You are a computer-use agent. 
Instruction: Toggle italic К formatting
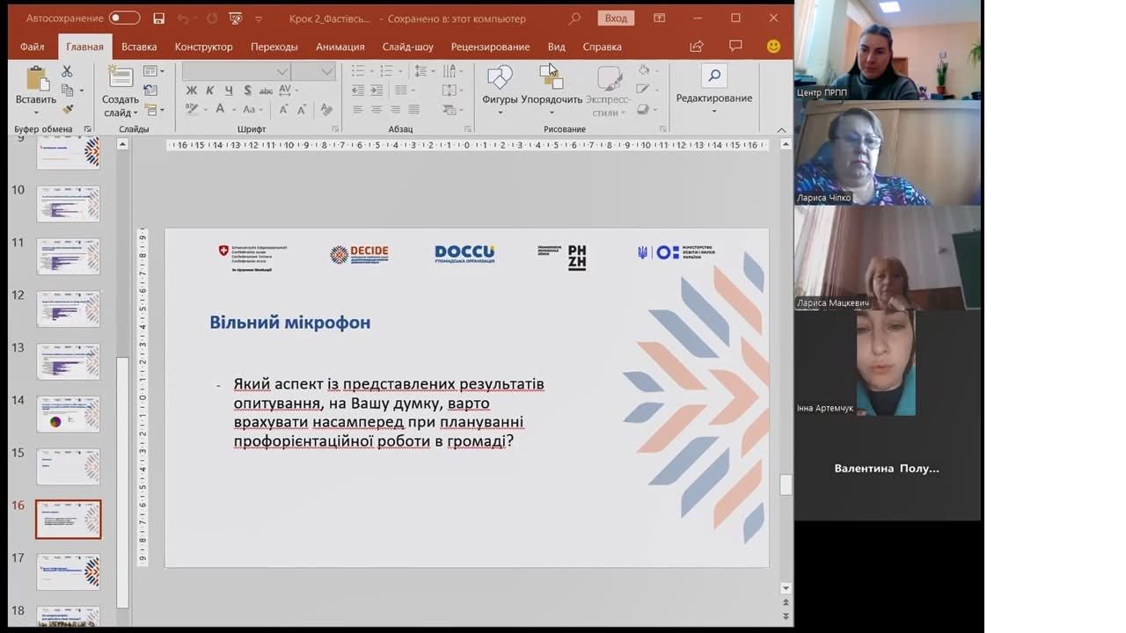tap(210, 91)
